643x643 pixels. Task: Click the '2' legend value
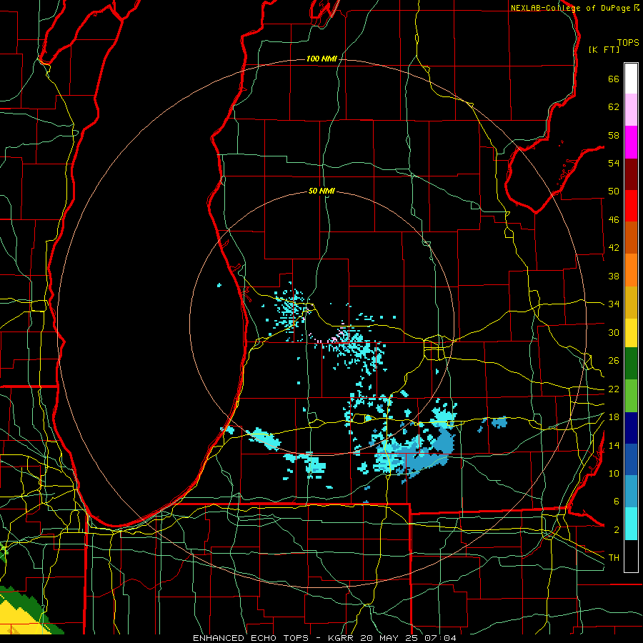point(616,530)
